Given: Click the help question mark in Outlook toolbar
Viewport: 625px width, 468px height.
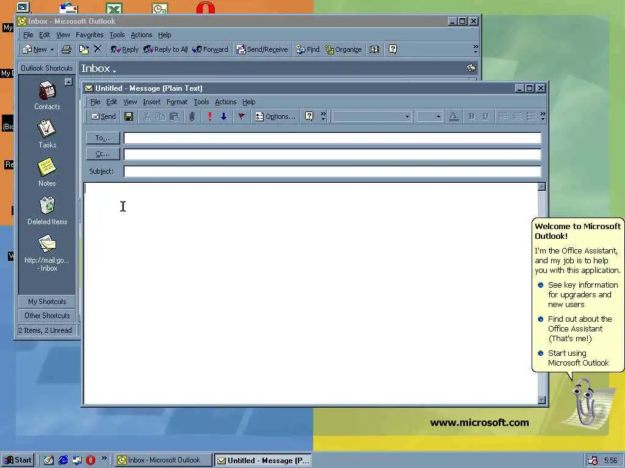Looking at the screenshot, I should [392, 49].
